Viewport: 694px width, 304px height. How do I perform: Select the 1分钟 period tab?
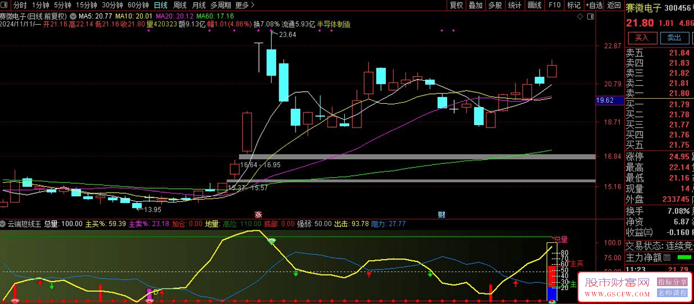click(x=40, y=5)
